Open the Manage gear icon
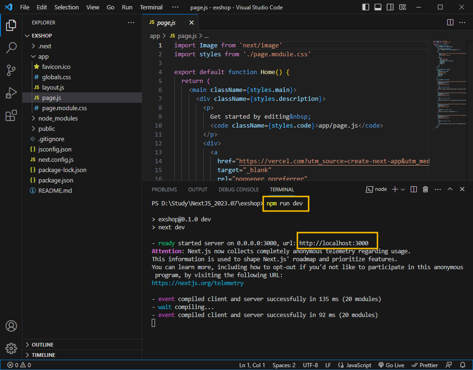 coord(11,348)
